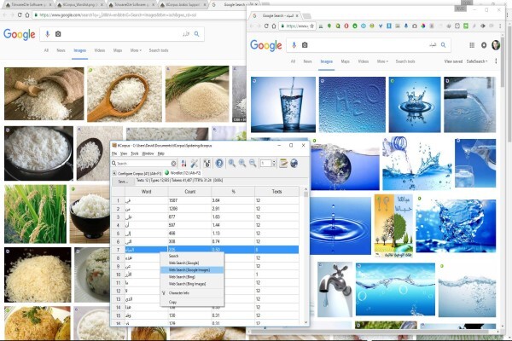The width and height of the screenshot is (512, 341).
Task: Click the microphone voice search in left Google window
Action: [47, 34]
